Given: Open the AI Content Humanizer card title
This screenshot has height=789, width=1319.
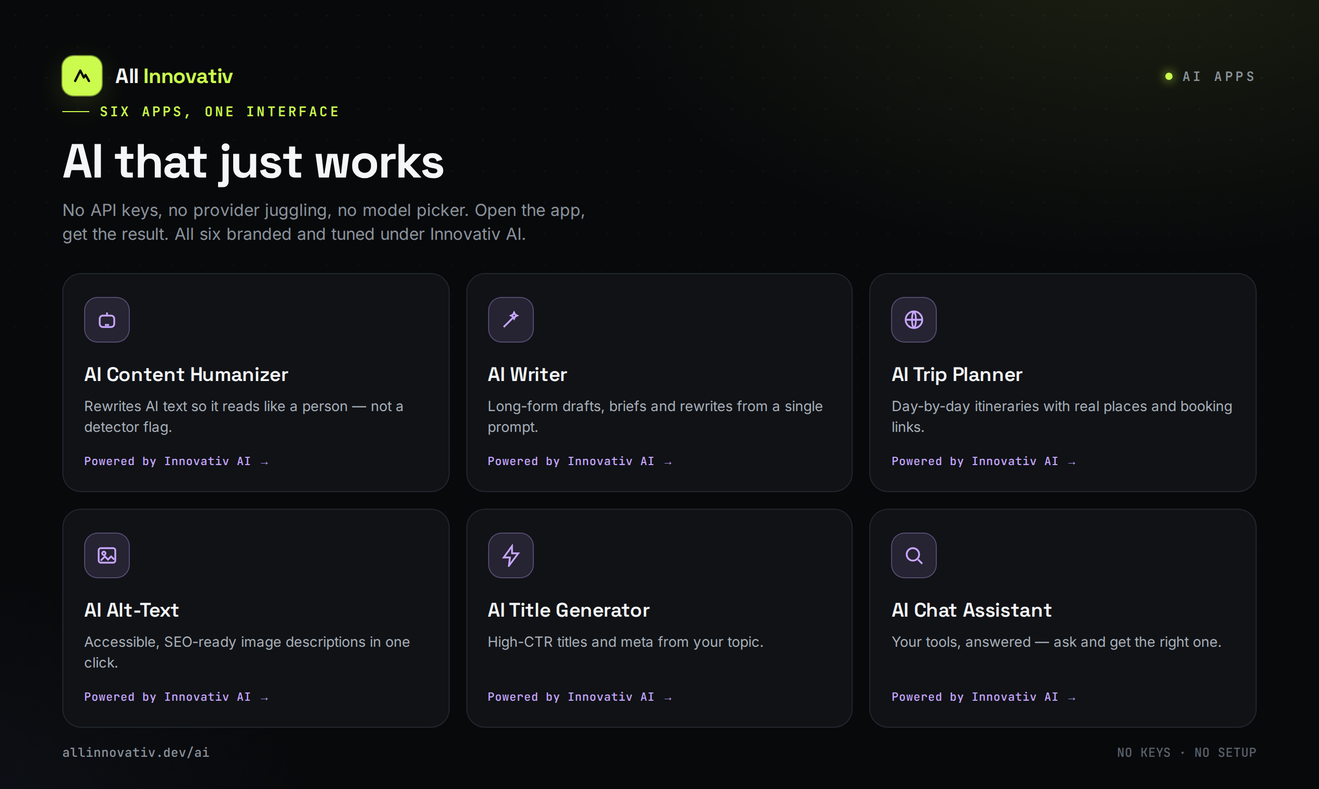Looking at the screenshot, I should [186, 374].
